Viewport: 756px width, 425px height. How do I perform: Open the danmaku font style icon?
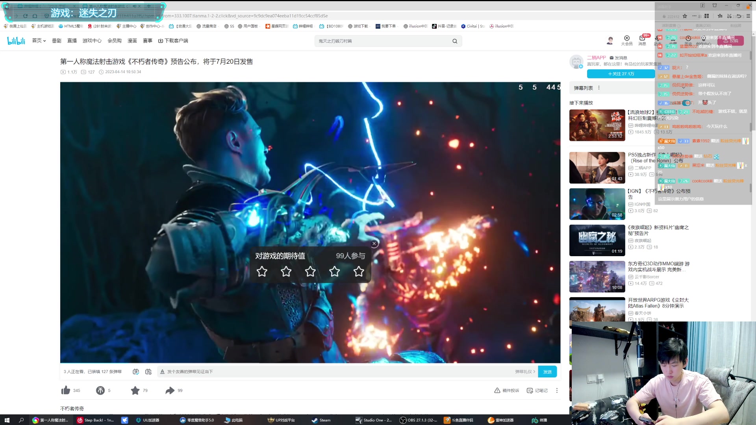(x=162, y=371)
